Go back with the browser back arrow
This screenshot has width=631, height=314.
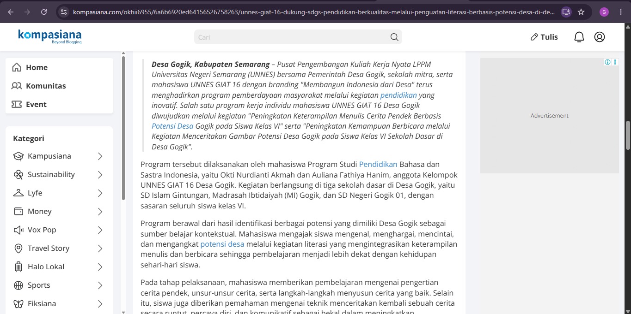click(x=11, y=12)
